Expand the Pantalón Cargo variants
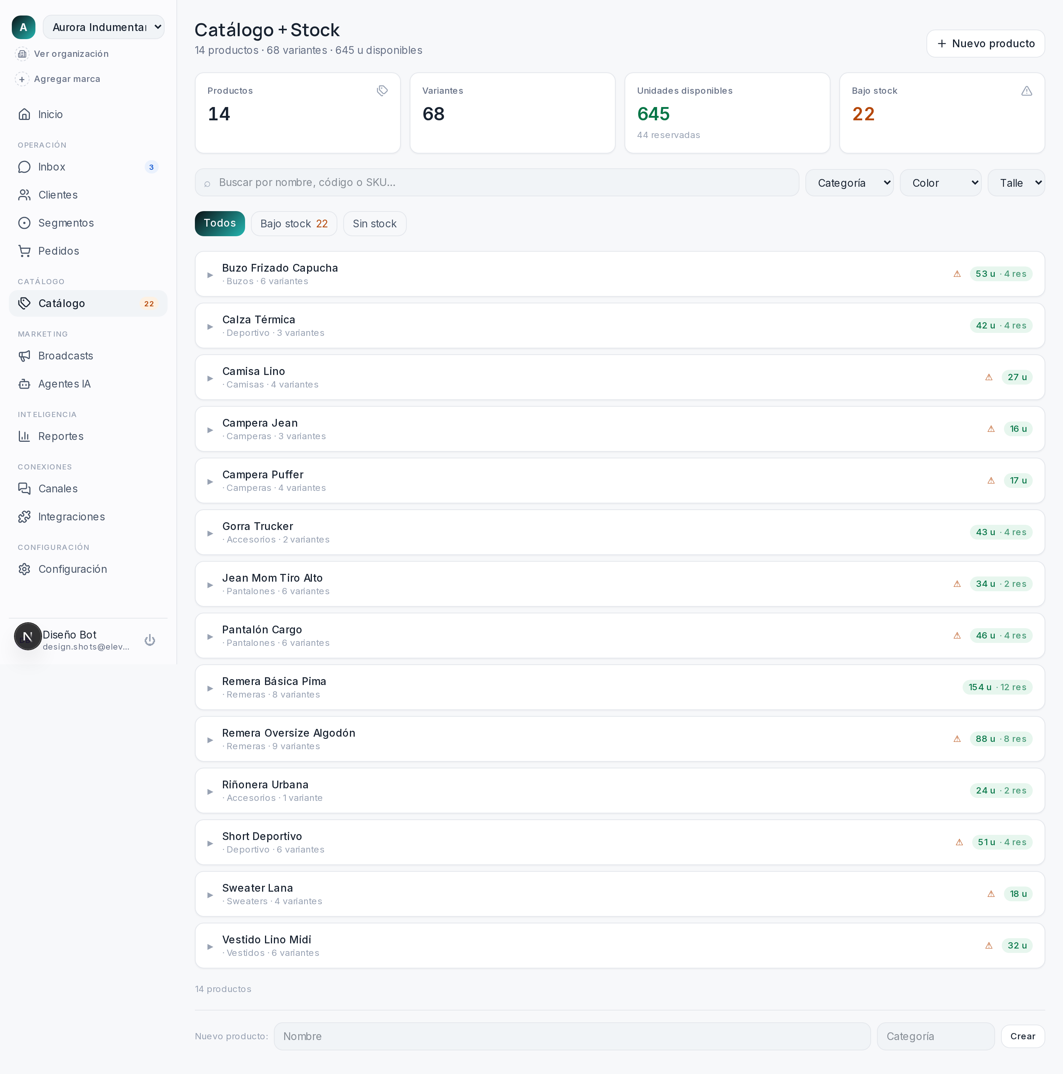Viewport: 1063px width, 1074px height. click(210, 637)
